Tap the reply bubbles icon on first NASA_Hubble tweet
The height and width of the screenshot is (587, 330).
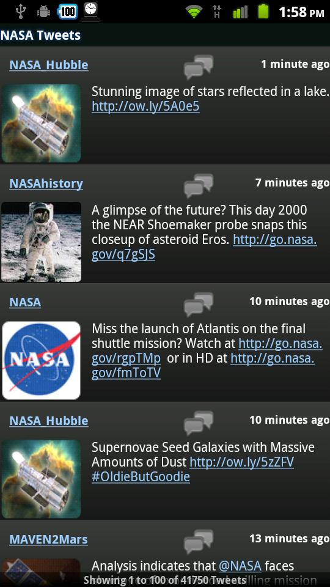pyautogui.click(x=198, y=67)
